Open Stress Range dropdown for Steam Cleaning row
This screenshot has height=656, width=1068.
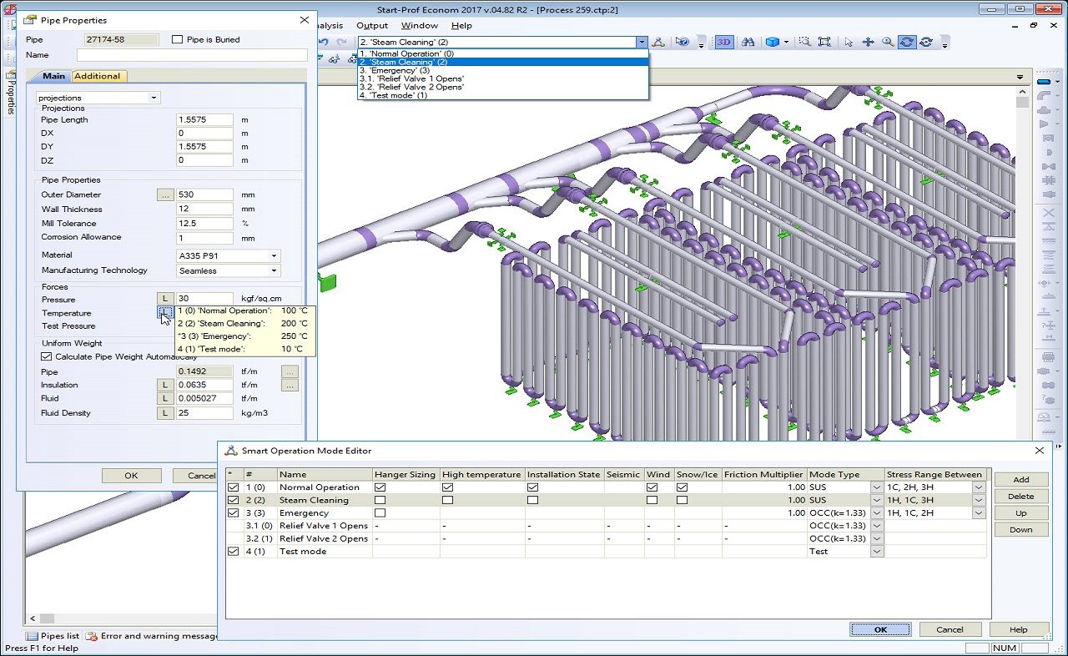click(979, 500)
